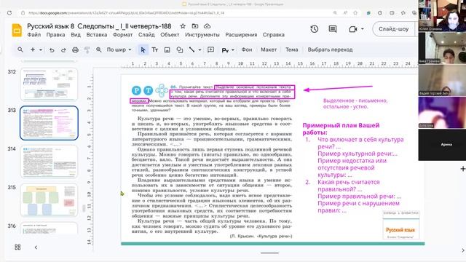Expand the line type dropdown arrow
Viewport: 466px width, 262px height.
[x=200, y=50]
